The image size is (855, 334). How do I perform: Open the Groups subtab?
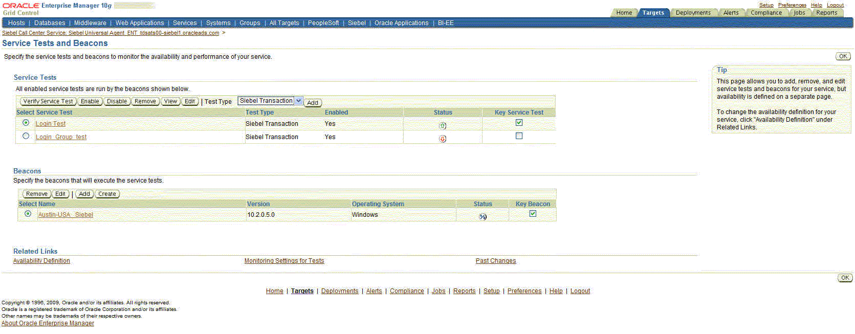click(x=250, y=23)
